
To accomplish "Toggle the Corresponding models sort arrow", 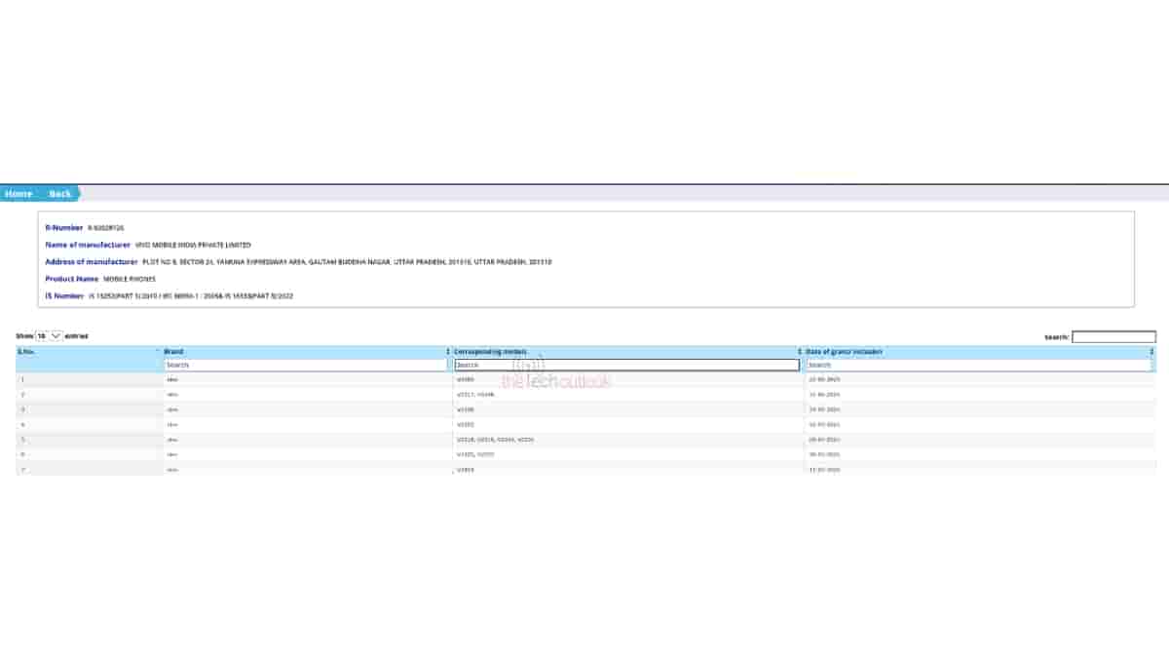I will [799, 351].
